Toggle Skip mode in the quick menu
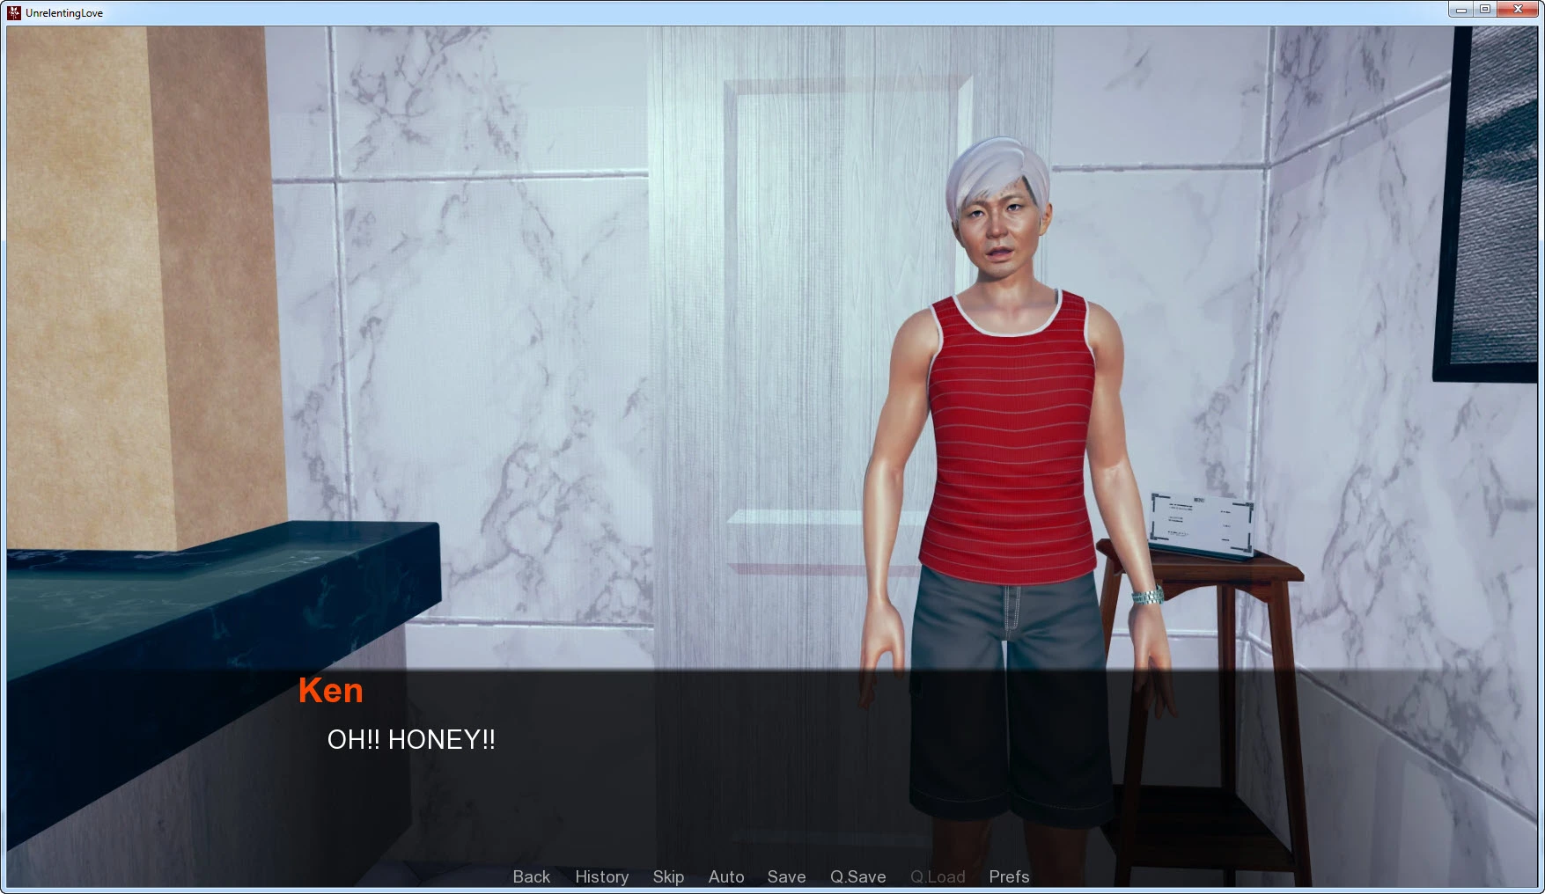Viewport: 1545px width, 894px height. click(x=668, y=876)
